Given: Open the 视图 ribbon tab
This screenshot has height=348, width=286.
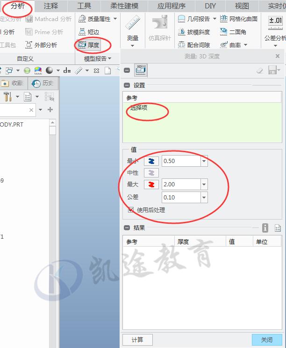Looking at the screenshot, I should 242,6.
